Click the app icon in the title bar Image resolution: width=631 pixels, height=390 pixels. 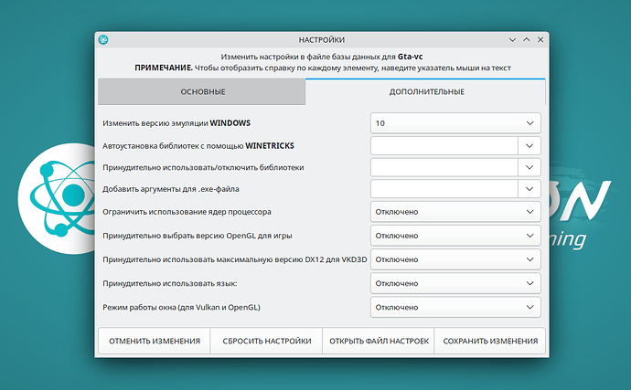[104, 40]
